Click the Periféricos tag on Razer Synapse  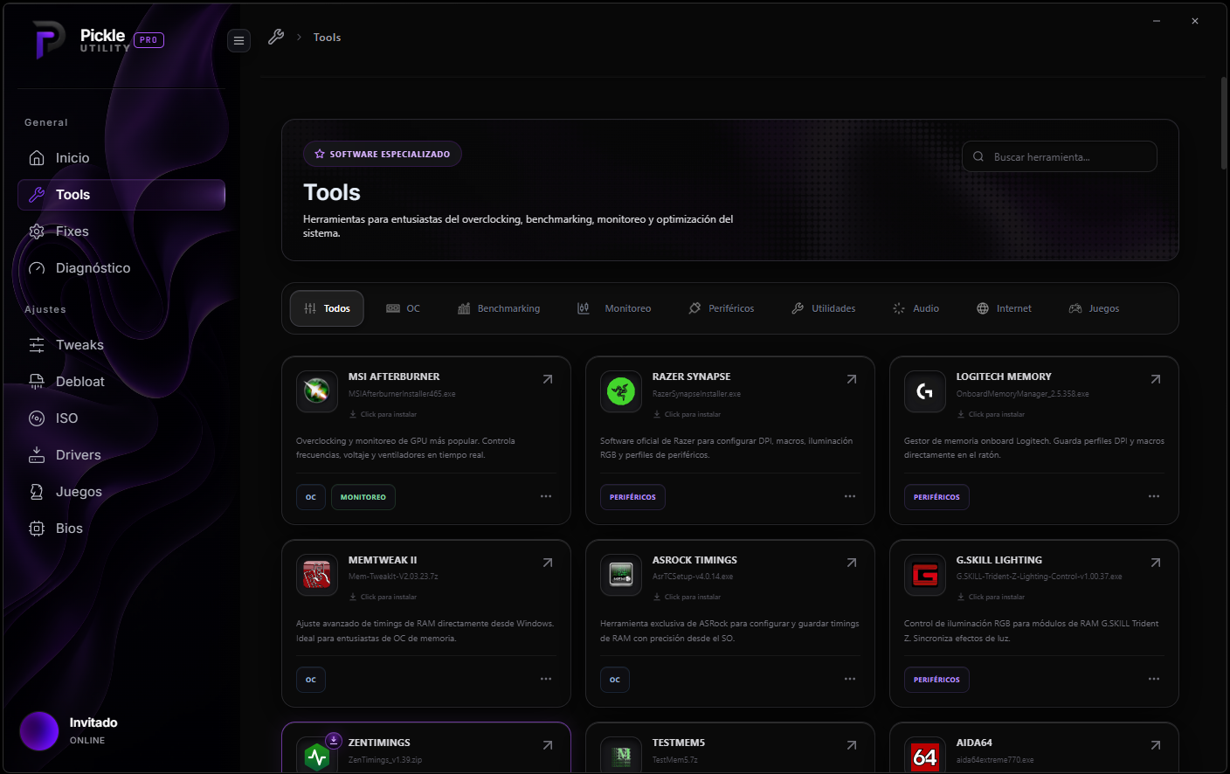click(x=632, y=497)
